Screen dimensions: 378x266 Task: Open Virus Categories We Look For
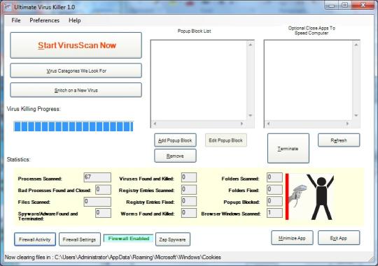tap(76, 71)
